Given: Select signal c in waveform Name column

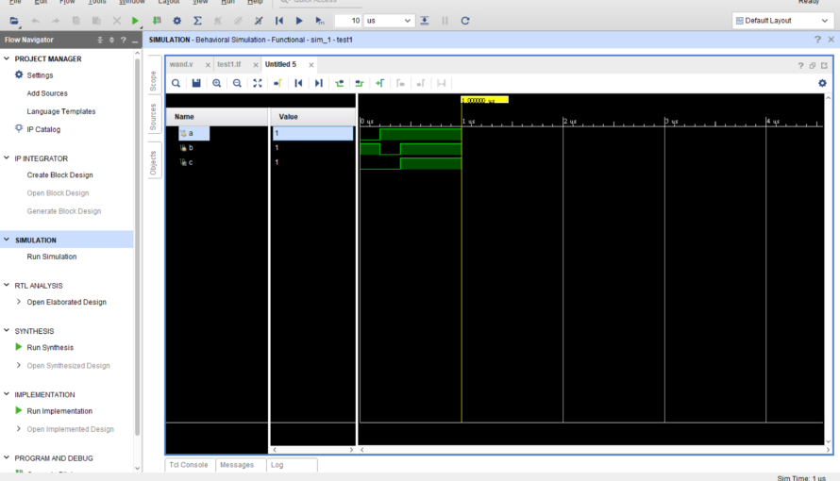Looking at the screenshot, I should pyautogui.click(x=191, y=162).
